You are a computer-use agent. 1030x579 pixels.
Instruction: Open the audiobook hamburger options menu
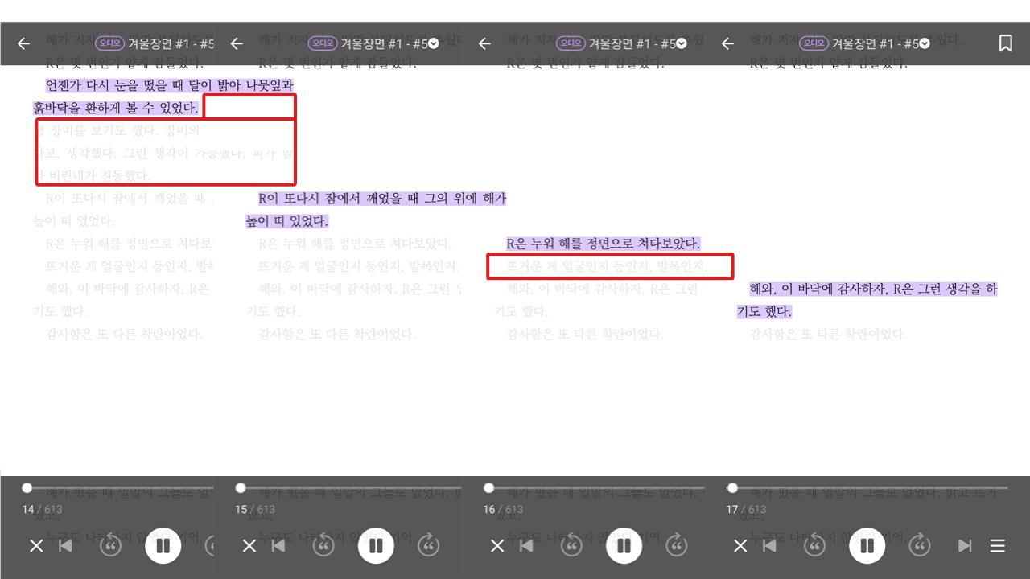[998, 545]
